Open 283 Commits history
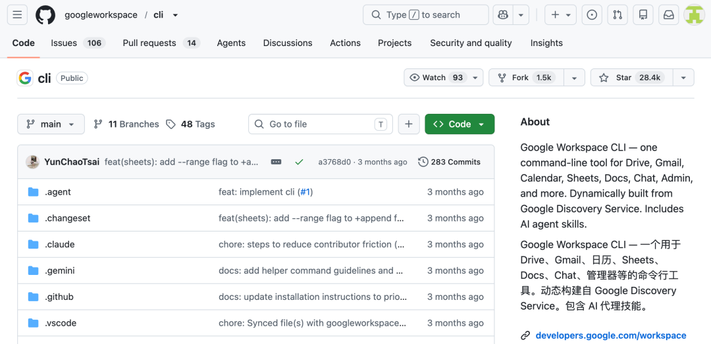The image size is (711, 344). [450, 162]
